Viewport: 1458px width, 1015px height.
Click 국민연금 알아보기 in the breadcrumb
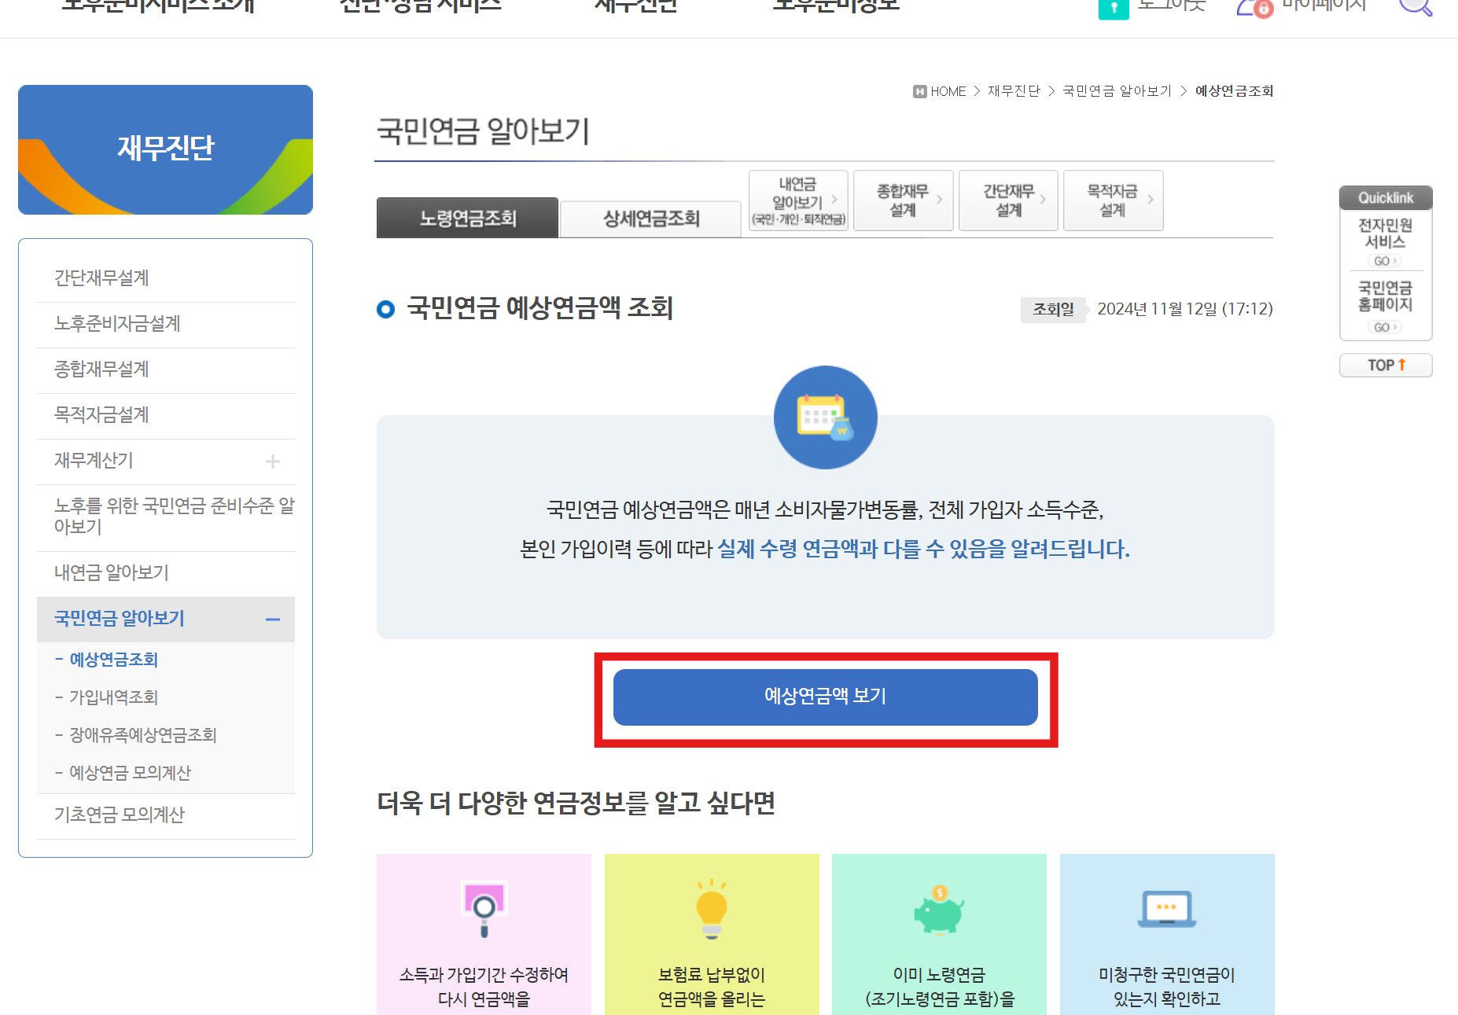click(1116, 90)
